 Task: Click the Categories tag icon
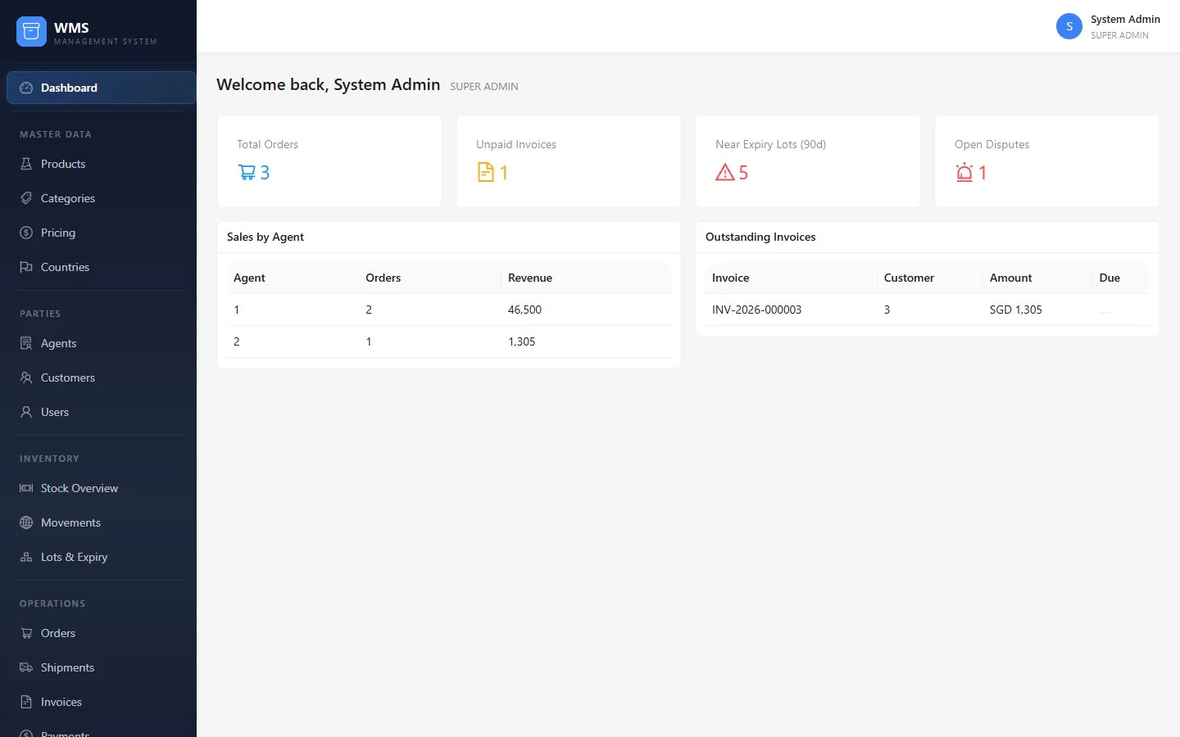pyautogui.click(x=26, y=198)
